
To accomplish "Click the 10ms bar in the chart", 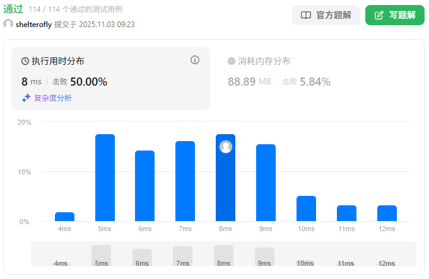I will click(306, 208).
